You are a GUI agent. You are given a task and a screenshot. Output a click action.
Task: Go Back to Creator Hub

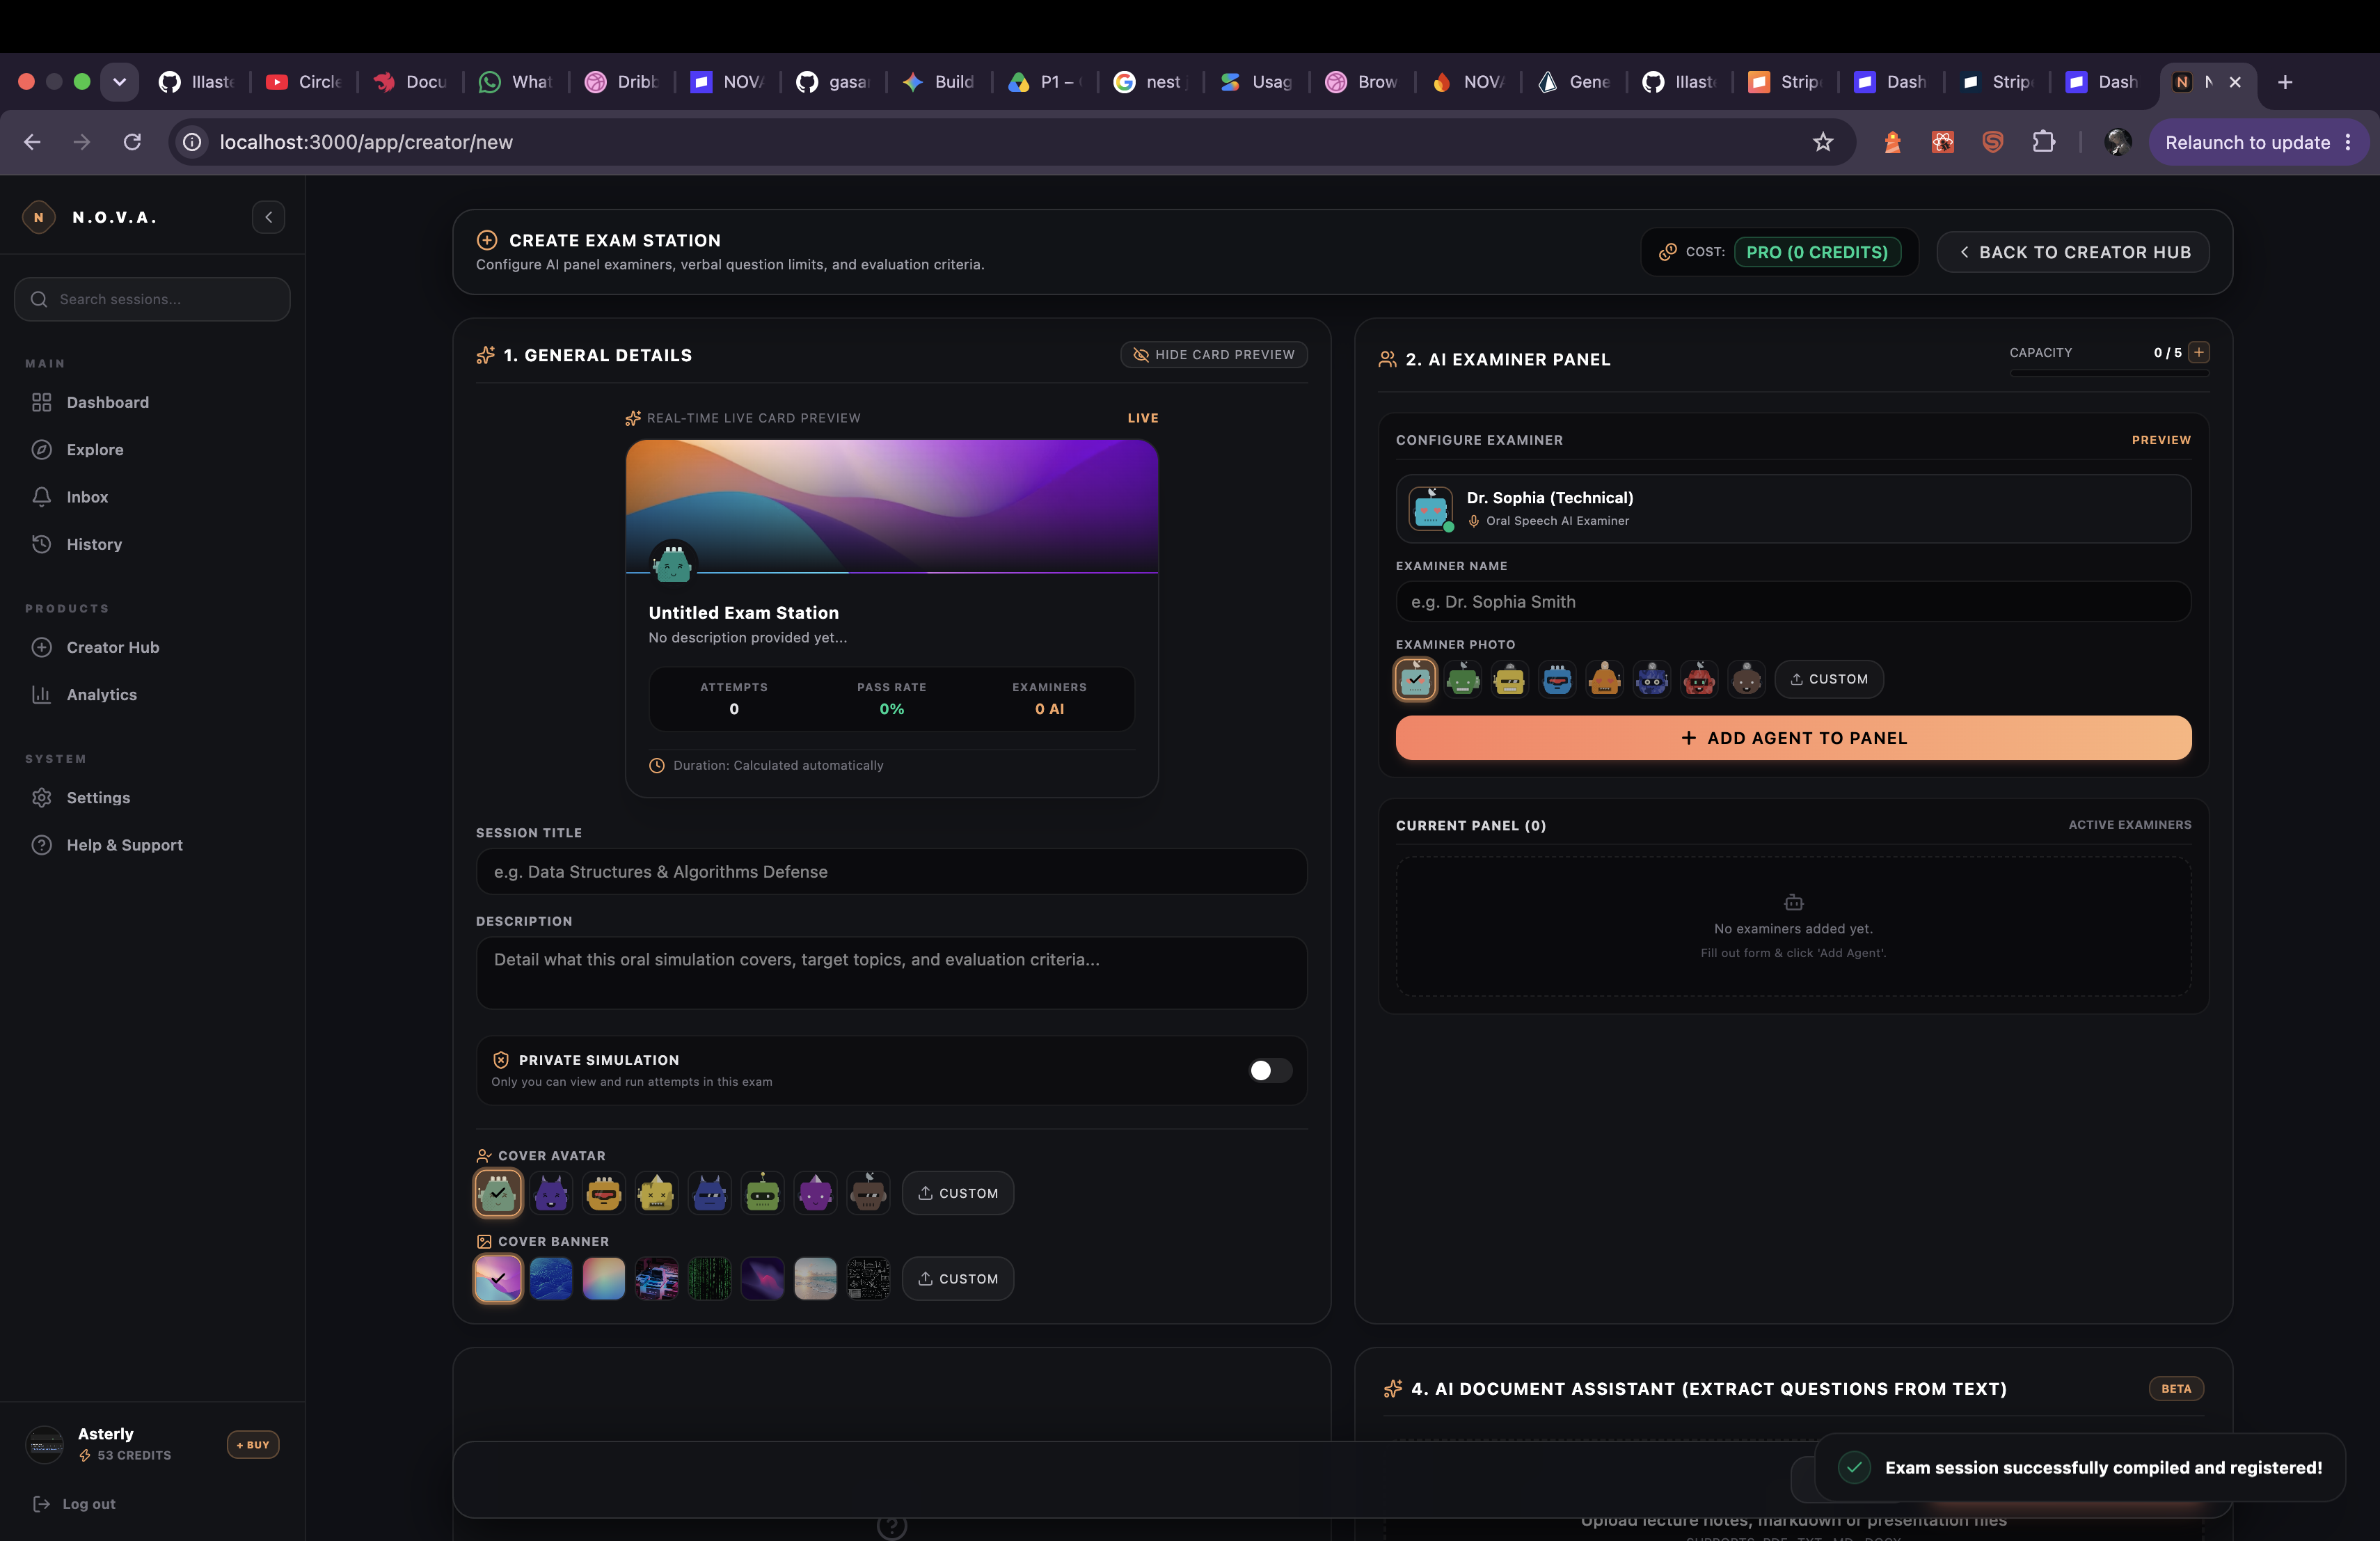(x=2073, y=252)
